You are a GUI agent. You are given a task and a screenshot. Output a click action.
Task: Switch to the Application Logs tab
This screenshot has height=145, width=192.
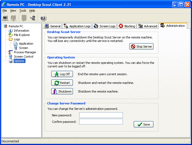77,26
